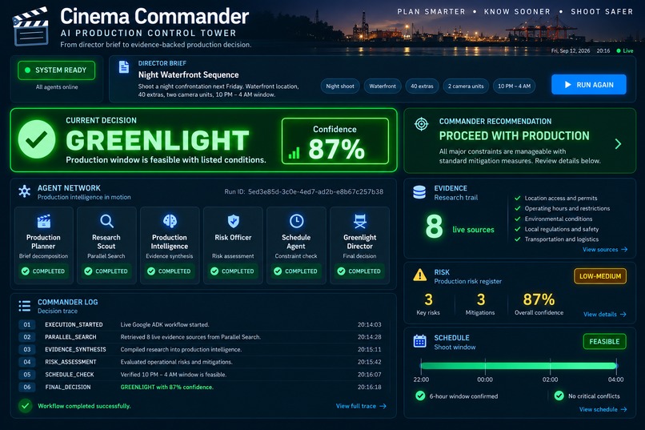
Task: Click the Risk warning triangle icon
Action: coord(419,275)
